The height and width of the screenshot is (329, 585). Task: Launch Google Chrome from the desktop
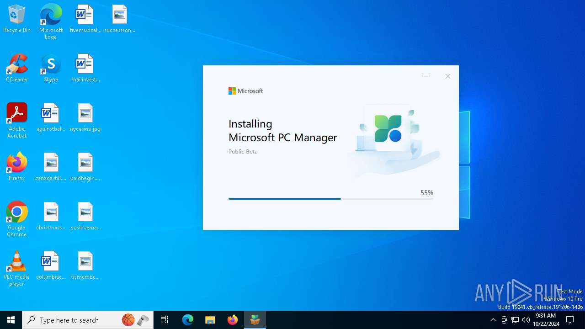coord(17,219)
